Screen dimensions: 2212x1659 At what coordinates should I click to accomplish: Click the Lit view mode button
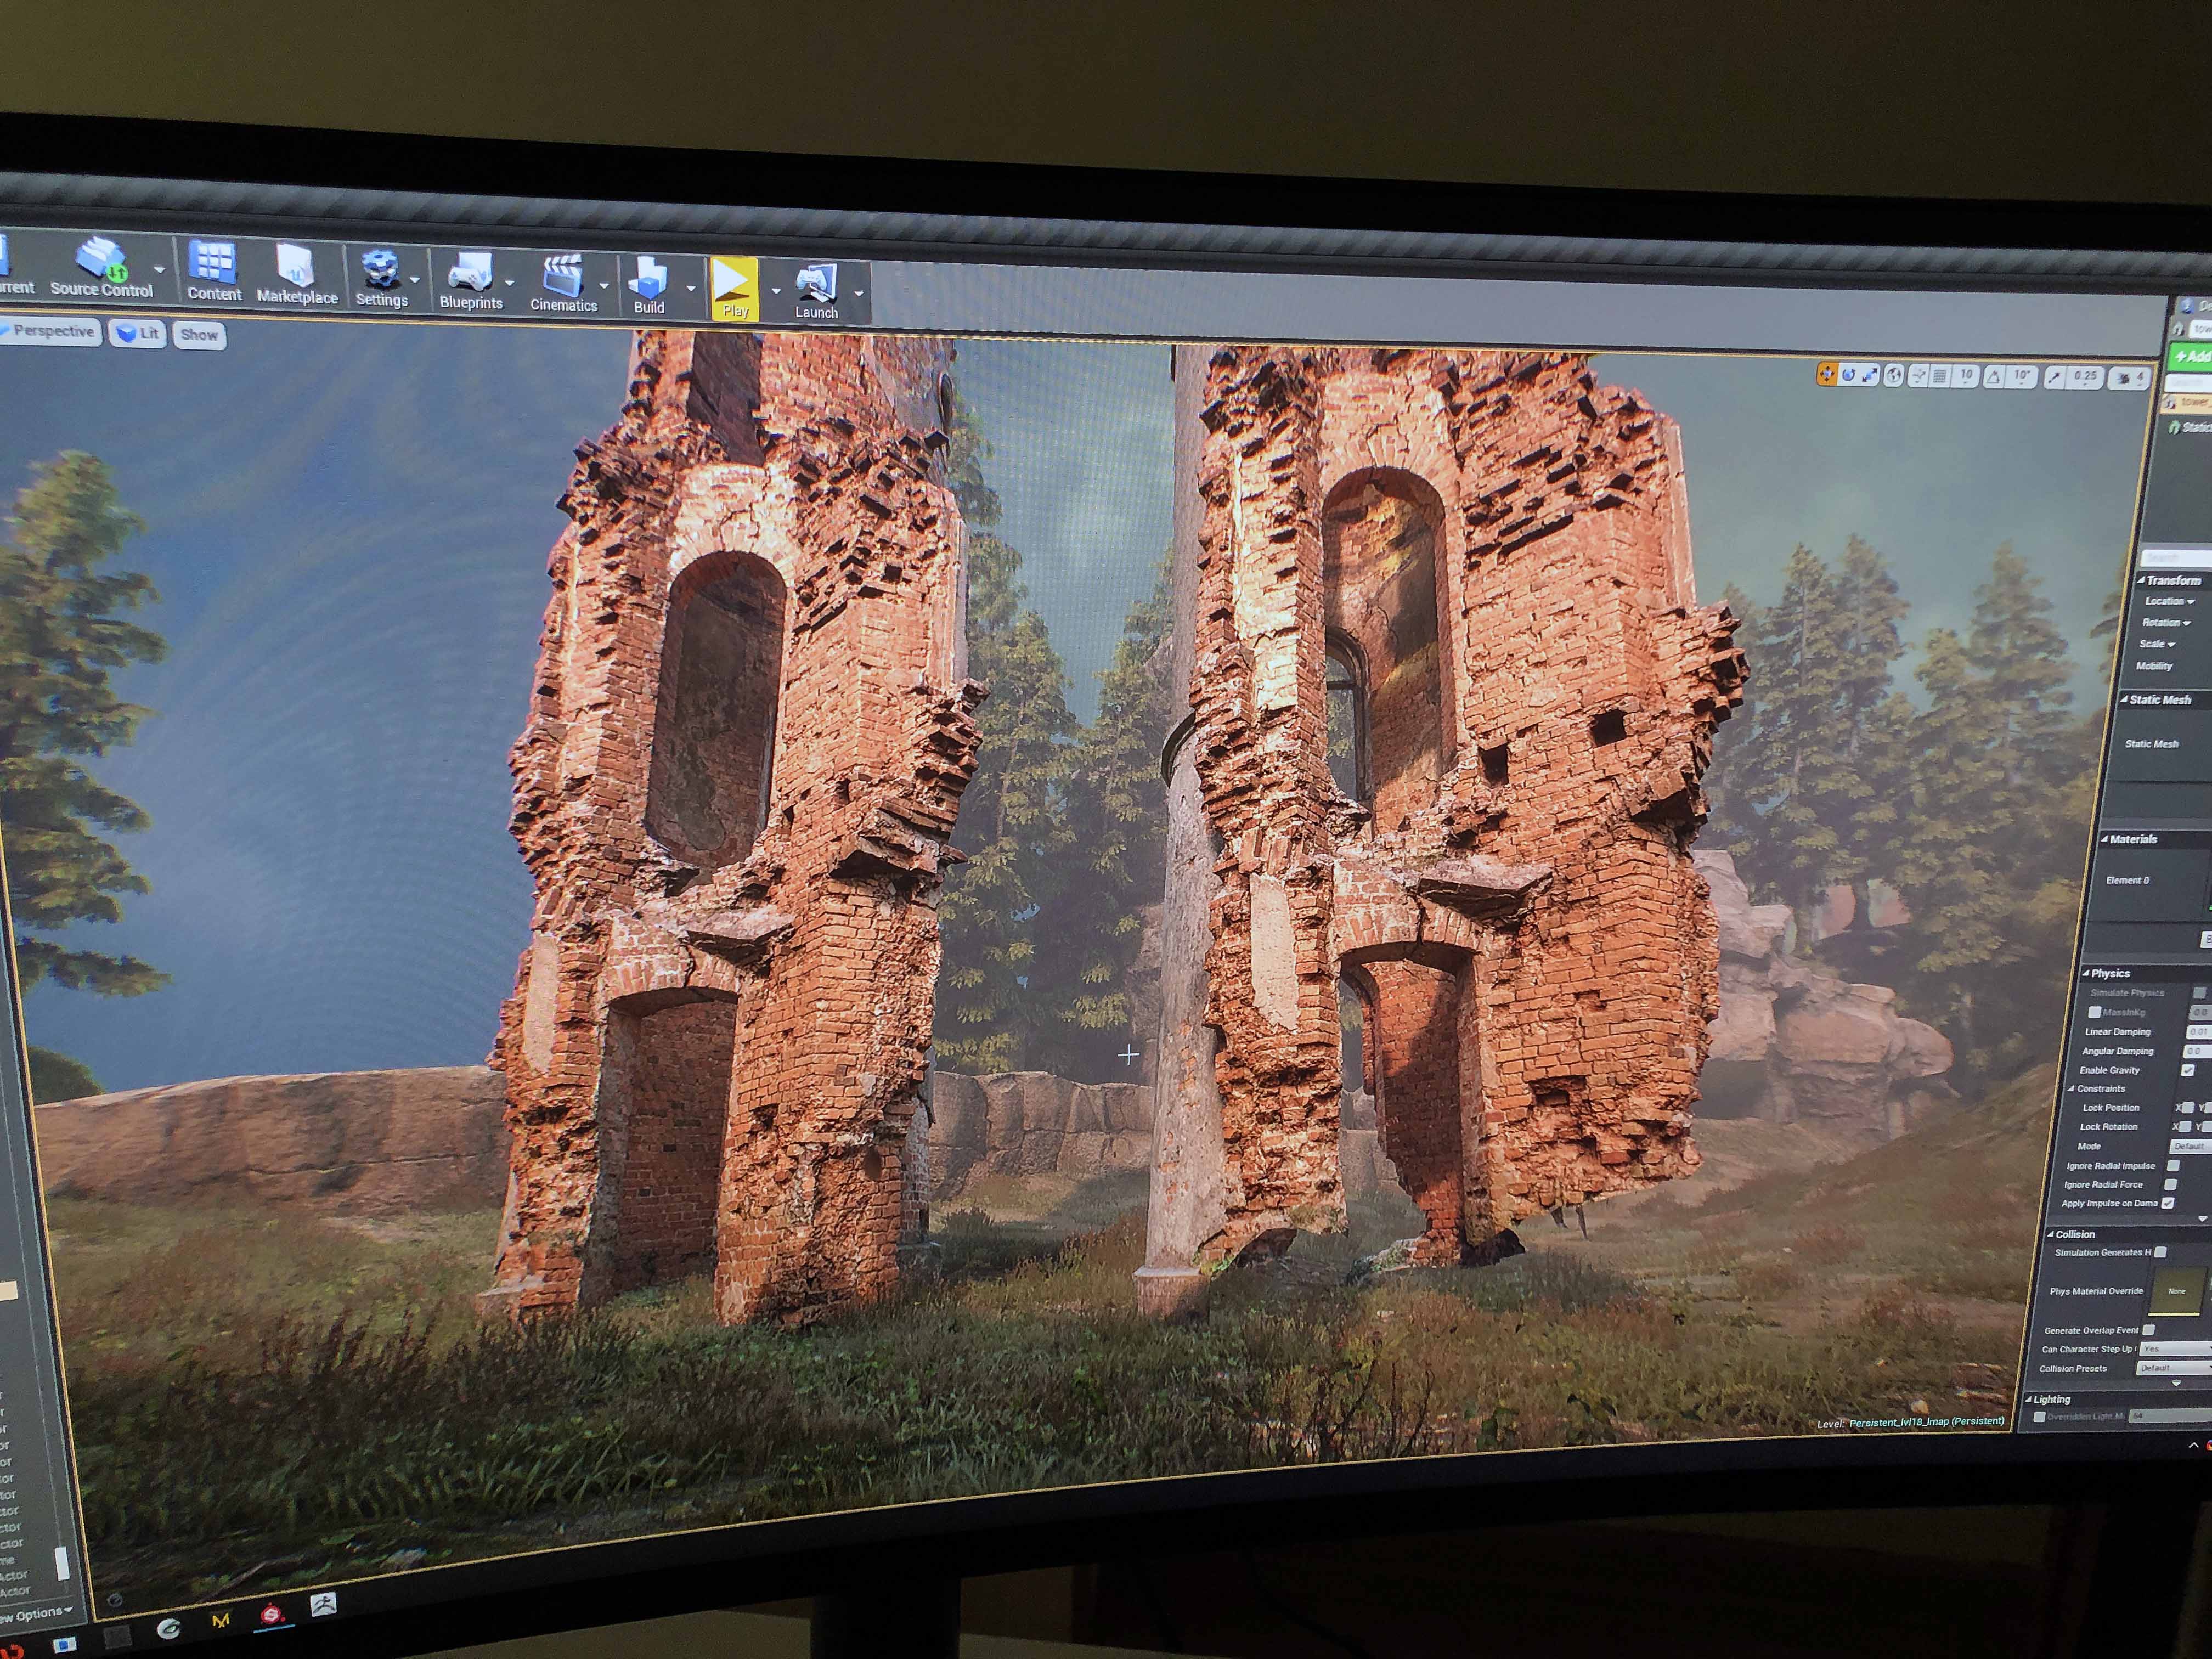click(x=138, y=334)
